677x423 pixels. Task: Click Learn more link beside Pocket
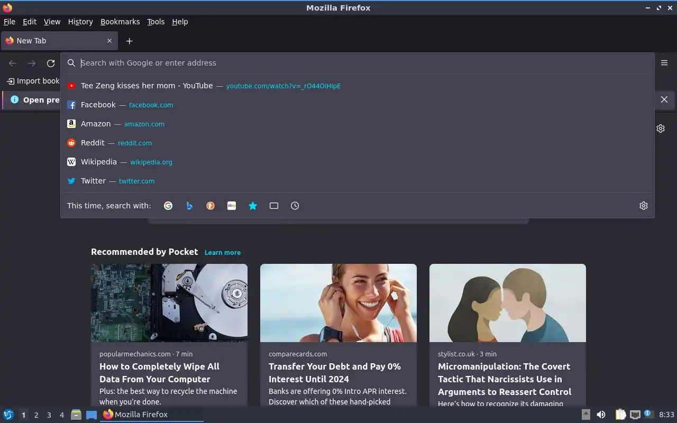point(223,252)
